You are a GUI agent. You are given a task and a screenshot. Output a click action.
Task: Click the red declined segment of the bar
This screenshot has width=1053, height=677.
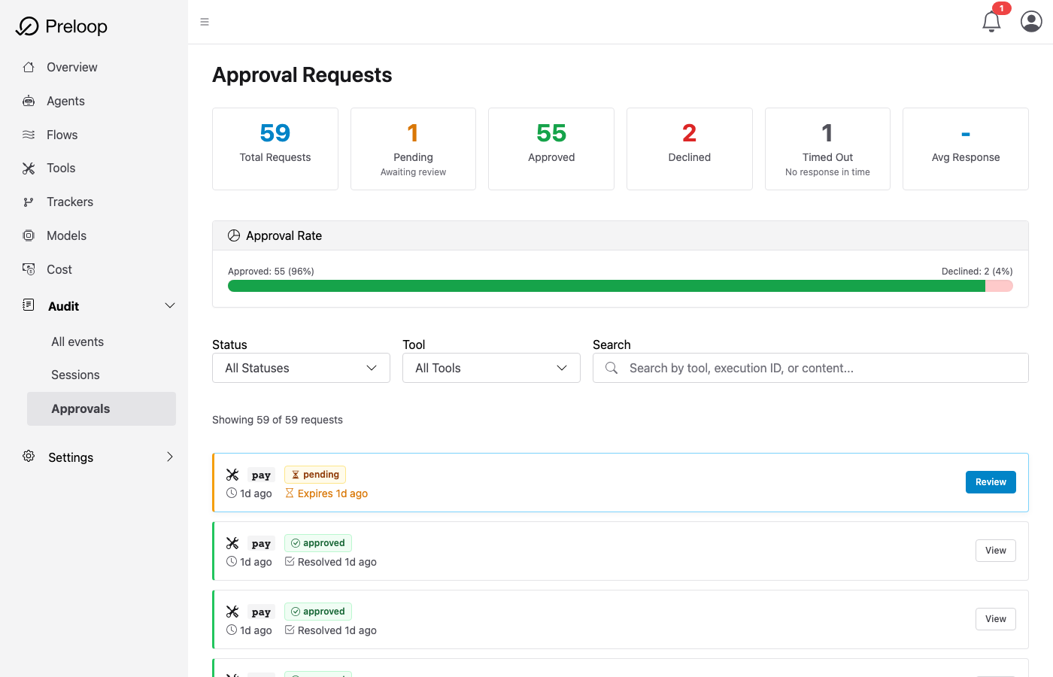pos(999,286)
